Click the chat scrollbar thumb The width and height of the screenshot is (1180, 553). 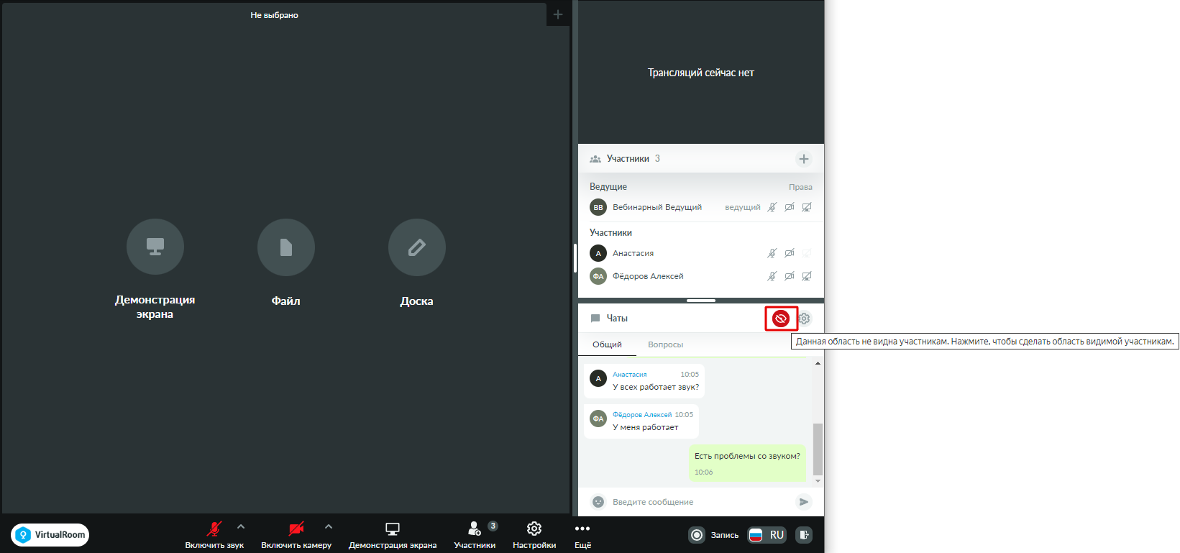pyautogui.click(x=818, y=449)
